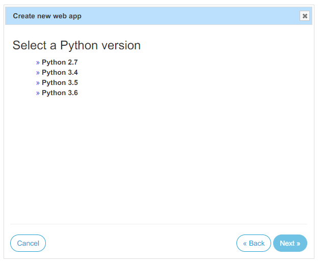Click the » marker beside Python 3.4
The height and width of the screenshot is (264, 319).
click(38, 73)
